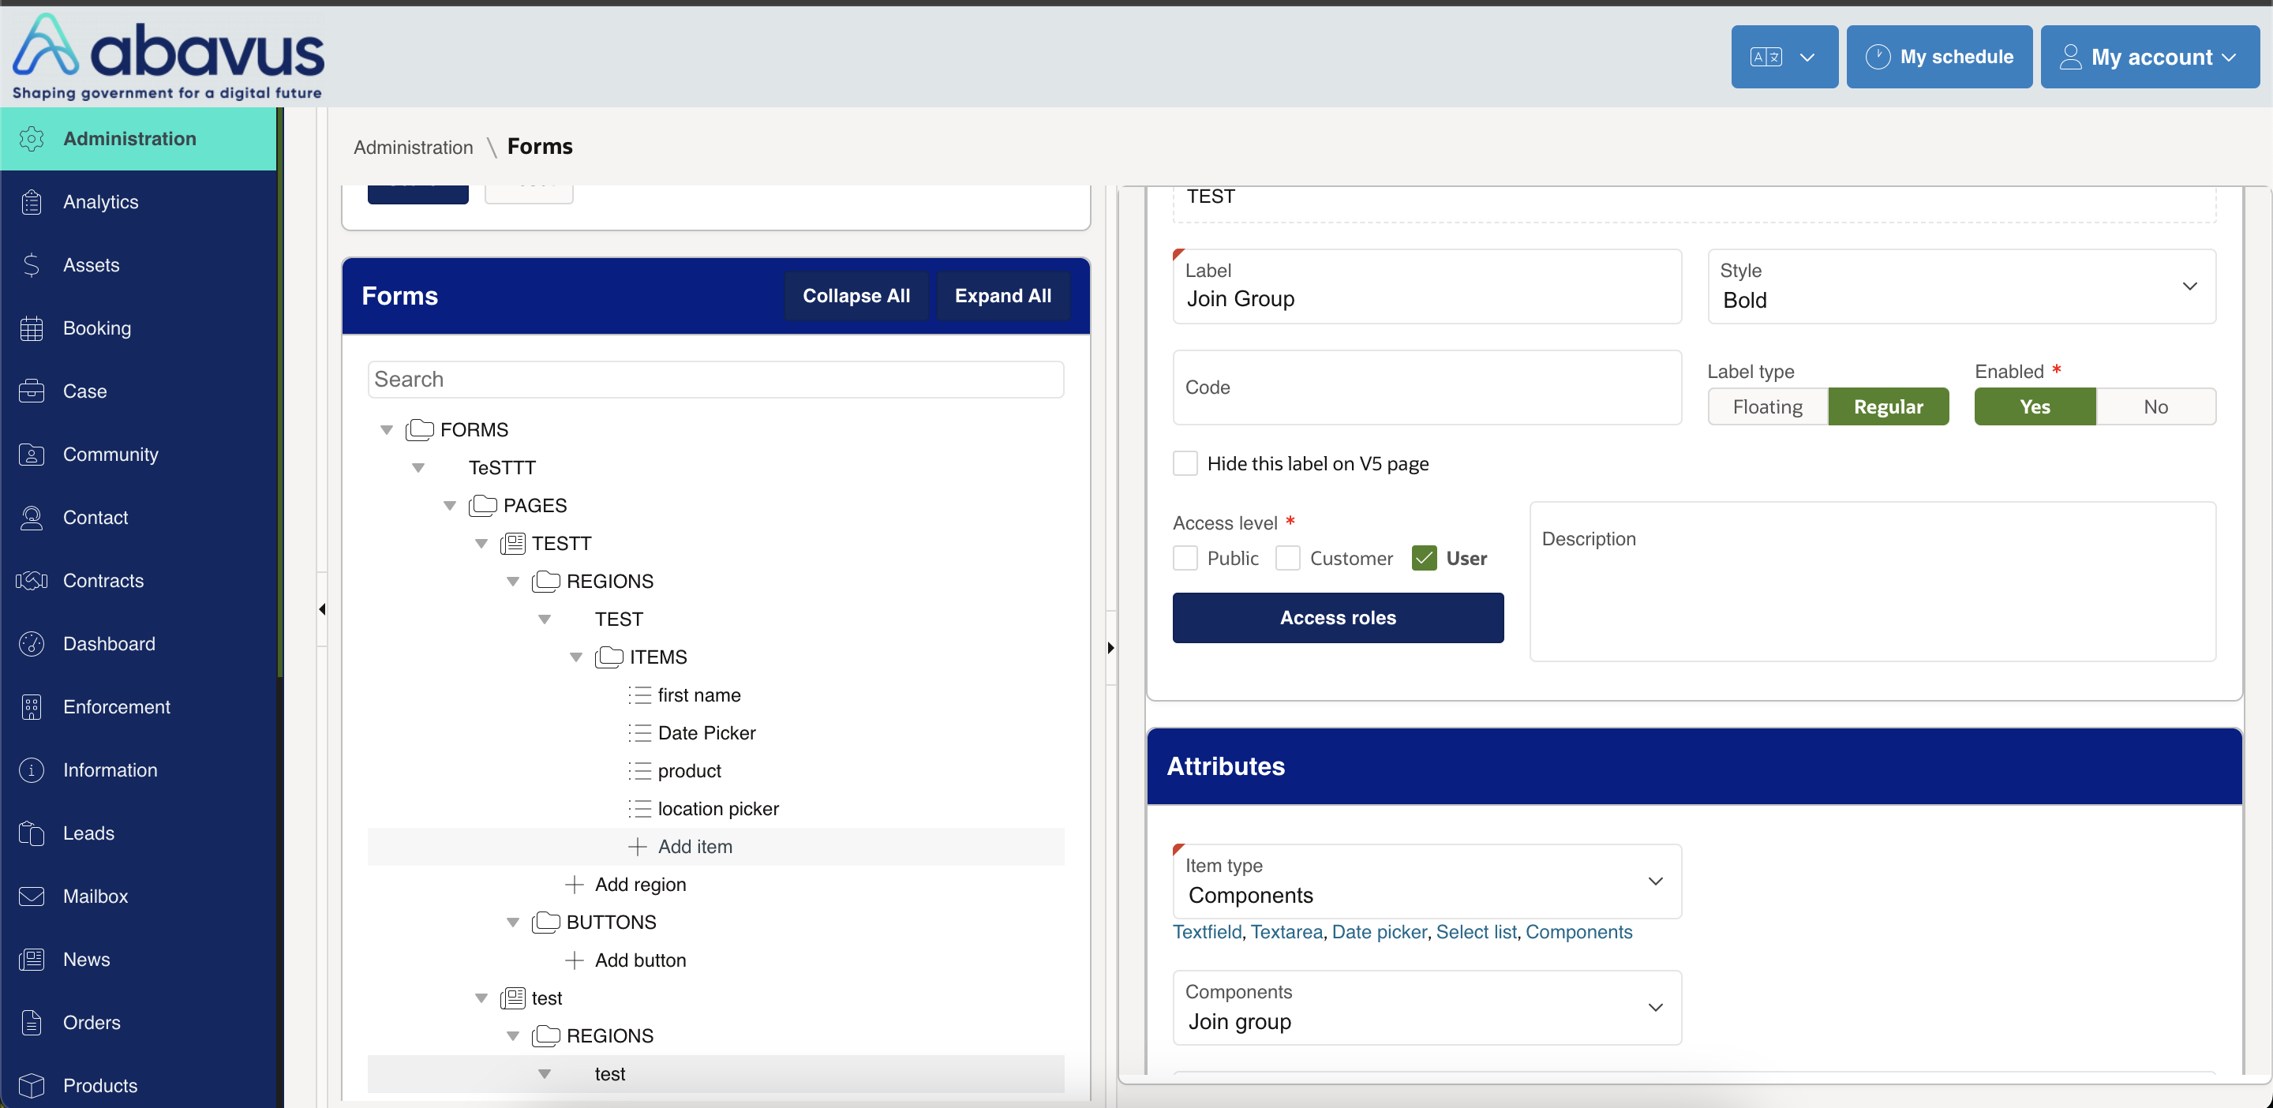Click the Case briefcase icon
This screenshot has width=2273, height=1108.
click(x=32, y=391)
